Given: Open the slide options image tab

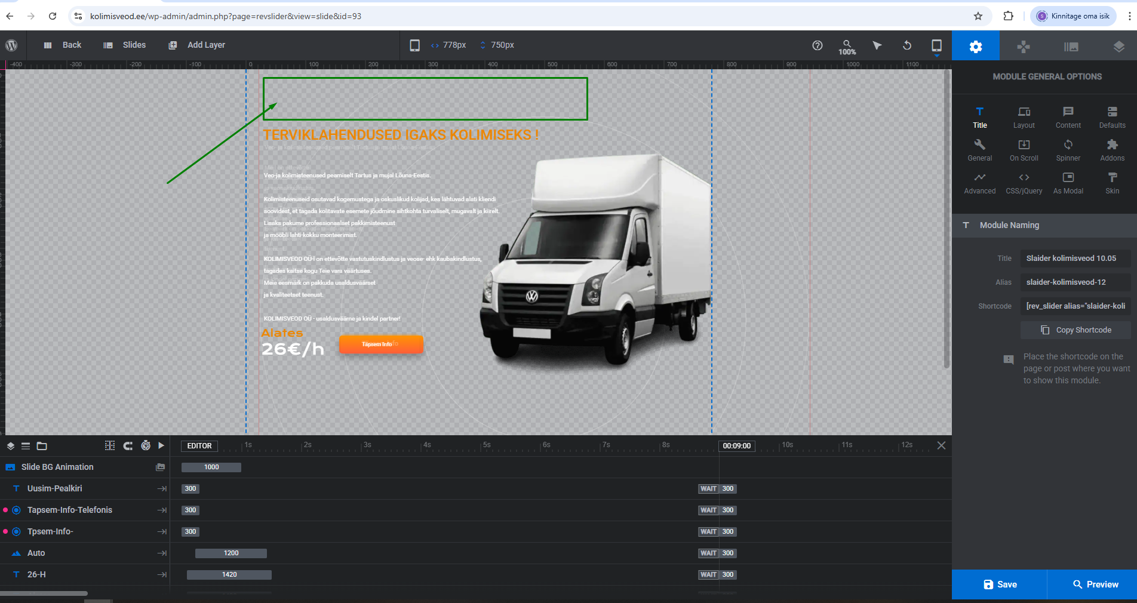Looking at the screenshot, I should click(1071, 47).
